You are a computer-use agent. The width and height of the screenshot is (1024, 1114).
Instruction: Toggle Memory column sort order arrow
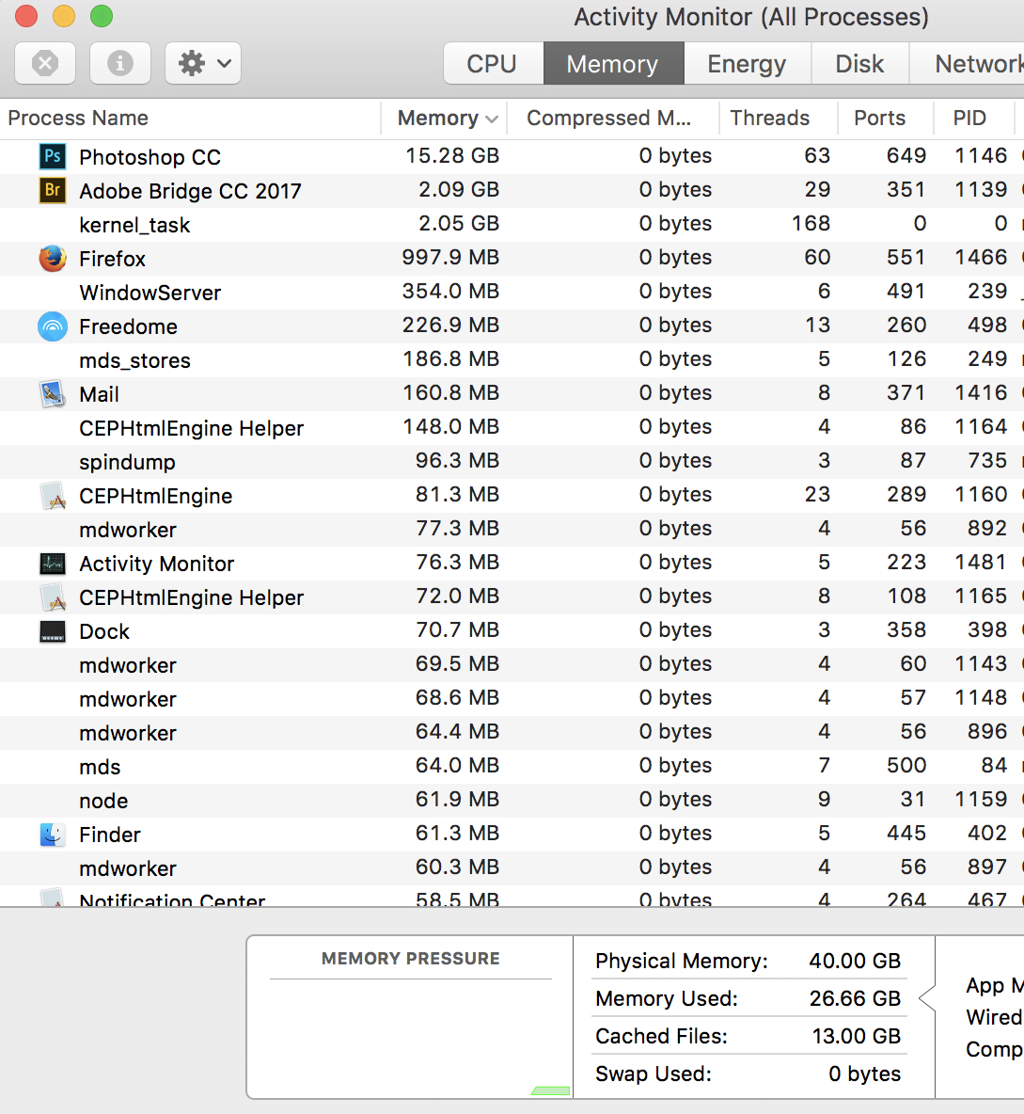492,119
